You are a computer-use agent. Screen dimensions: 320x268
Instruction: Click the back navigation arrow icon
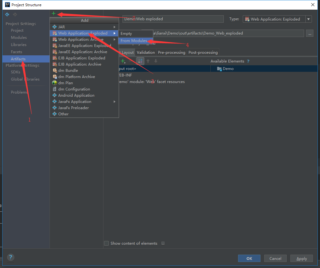click(7, 14)
